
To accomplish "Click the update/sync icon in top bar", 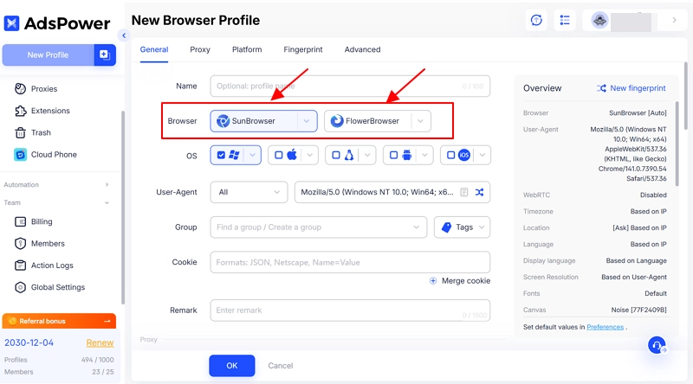I will click(536, 20).
